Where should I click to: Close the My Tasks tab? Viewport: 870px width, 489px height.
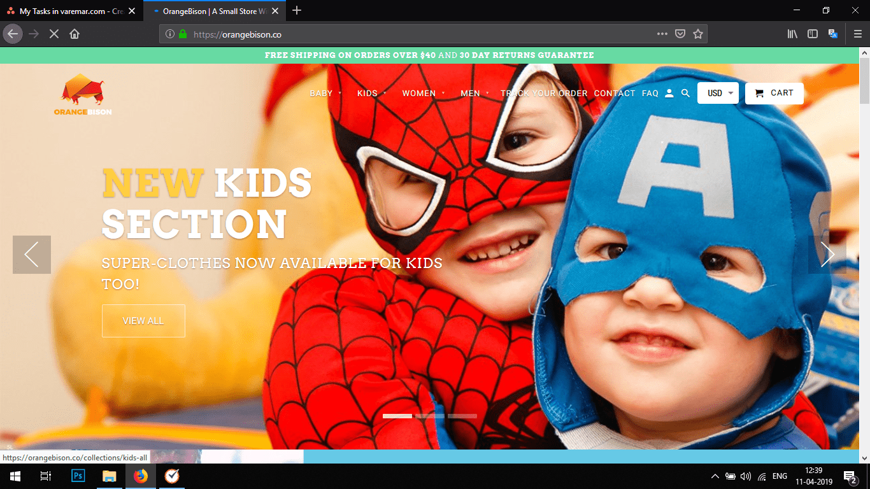click(x=132, y=11)
